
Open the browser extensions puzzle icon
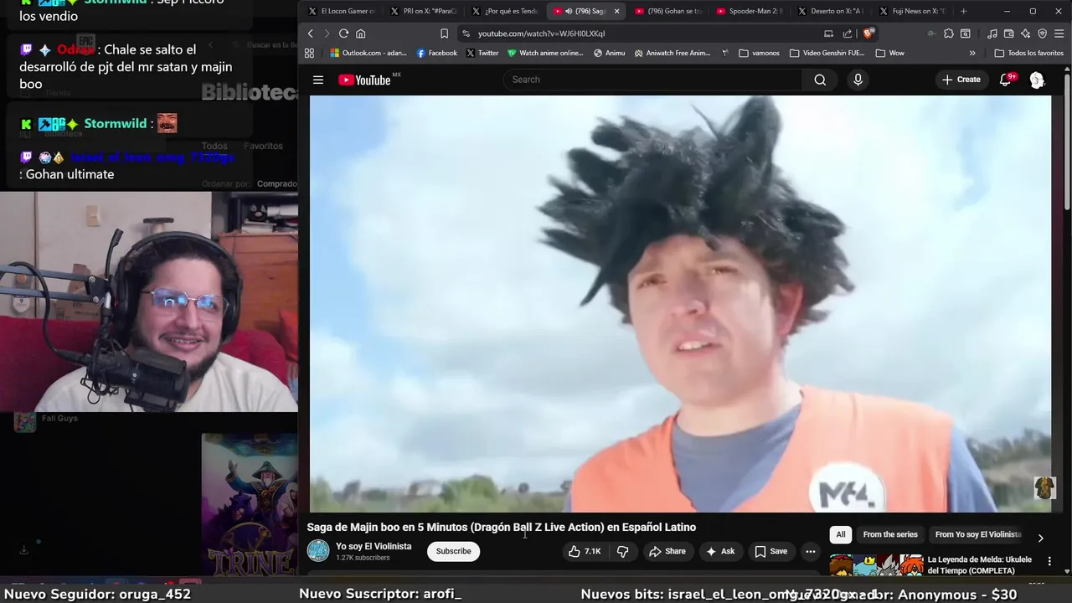coord(948,33)
